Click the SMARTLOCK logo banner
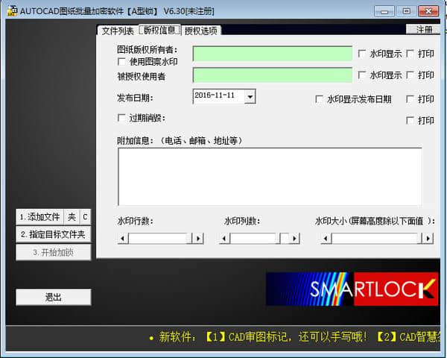The width and height of the screenshot is (447, 358). pyautogui.click(x=352, y=289)
